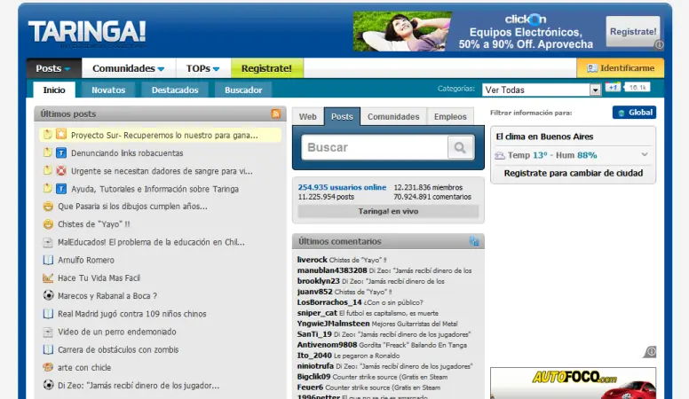Open the Posts dropdown menu in main navigation
This screenshot has width=689, height=399.
point(53,68)
